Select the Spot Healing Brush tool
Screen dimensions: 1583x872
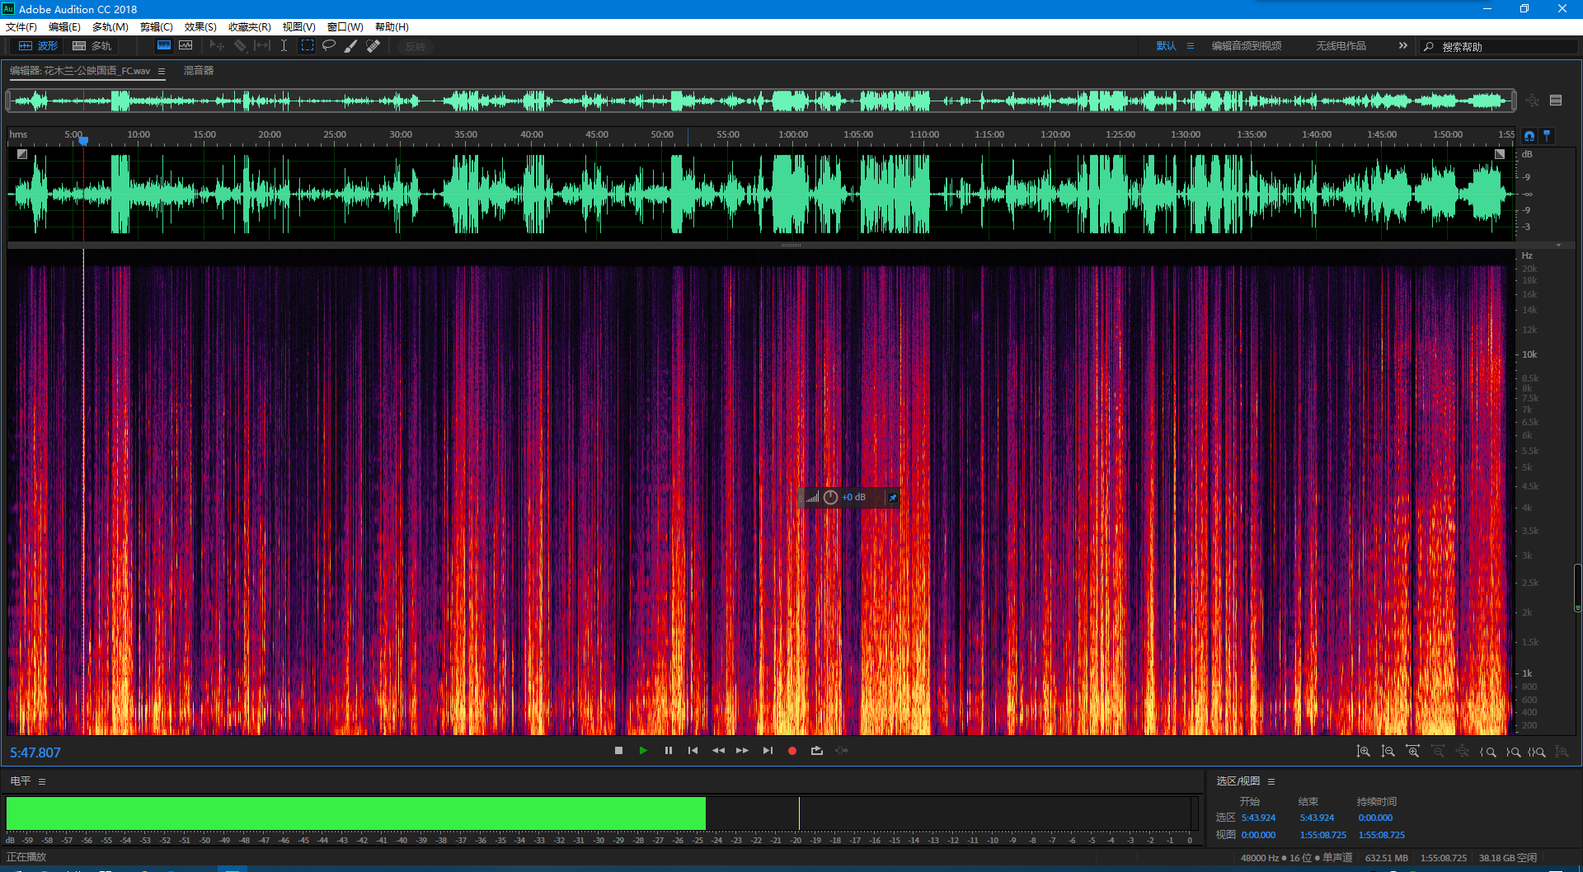(373, 46)
